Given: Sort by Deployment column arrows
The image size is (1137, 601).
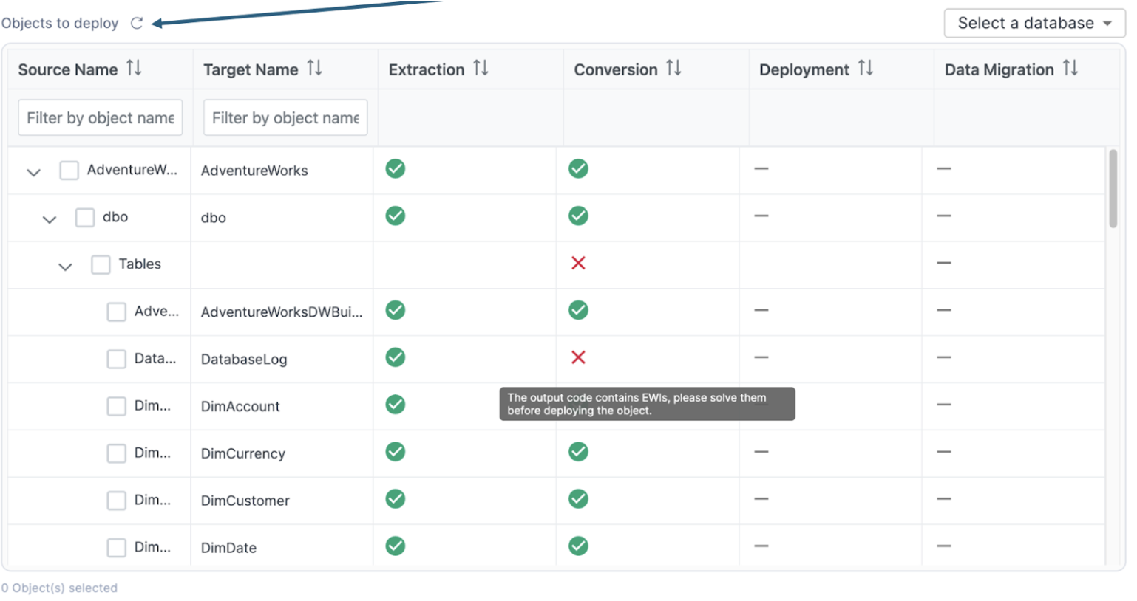Looking at the screenshot, I should click(x=866, y=69).
